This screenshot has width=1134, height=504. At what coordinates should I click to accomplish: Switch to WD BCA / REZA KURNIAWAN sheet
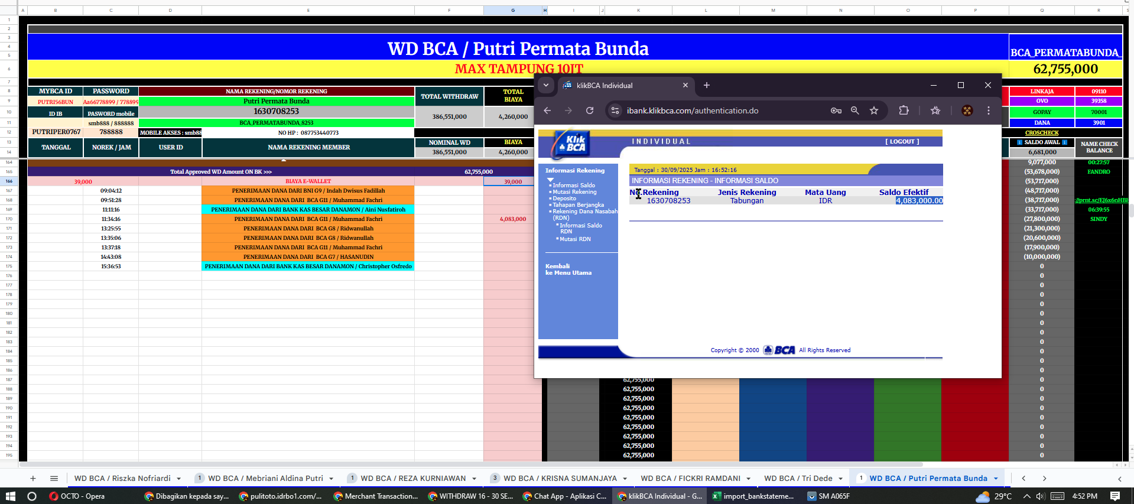[413, 479]
